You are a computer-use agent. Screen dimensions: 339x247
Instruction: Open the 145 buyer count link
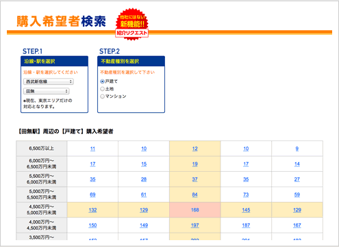click(x=246, y=210)
